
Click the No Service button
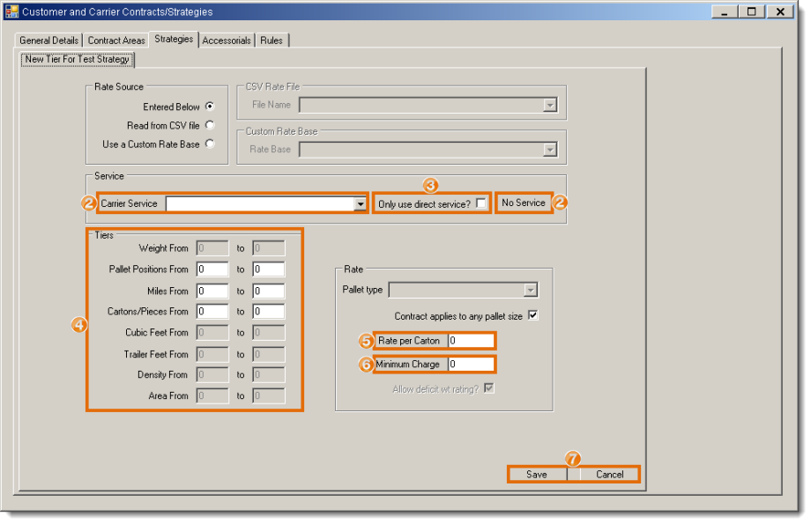(x=524, y=203)
